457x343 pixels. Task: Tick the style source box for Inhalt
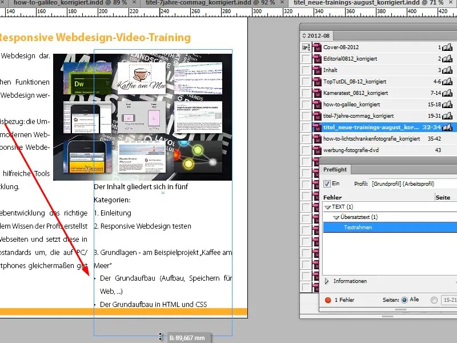[306, 70]
